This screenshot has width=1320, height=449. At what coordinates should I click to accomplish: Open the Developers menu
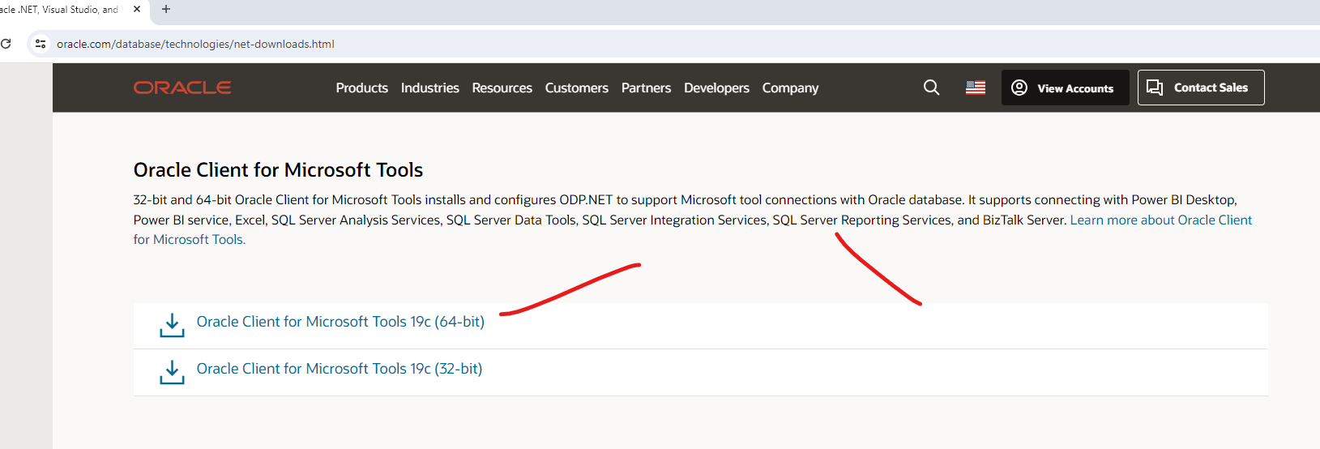pyautogui.click(x=716, y=88)
